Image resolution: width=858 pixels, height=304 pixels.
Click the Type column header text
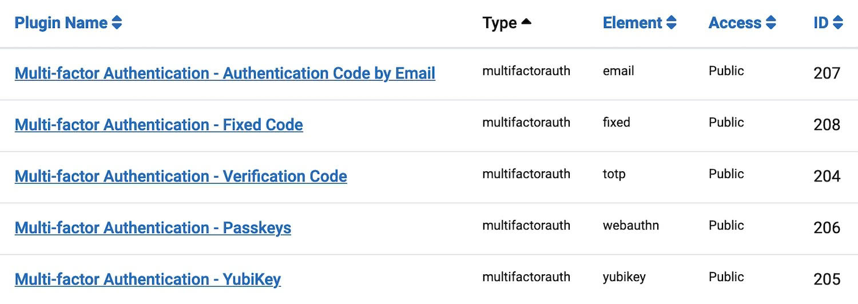click(499, 23)
